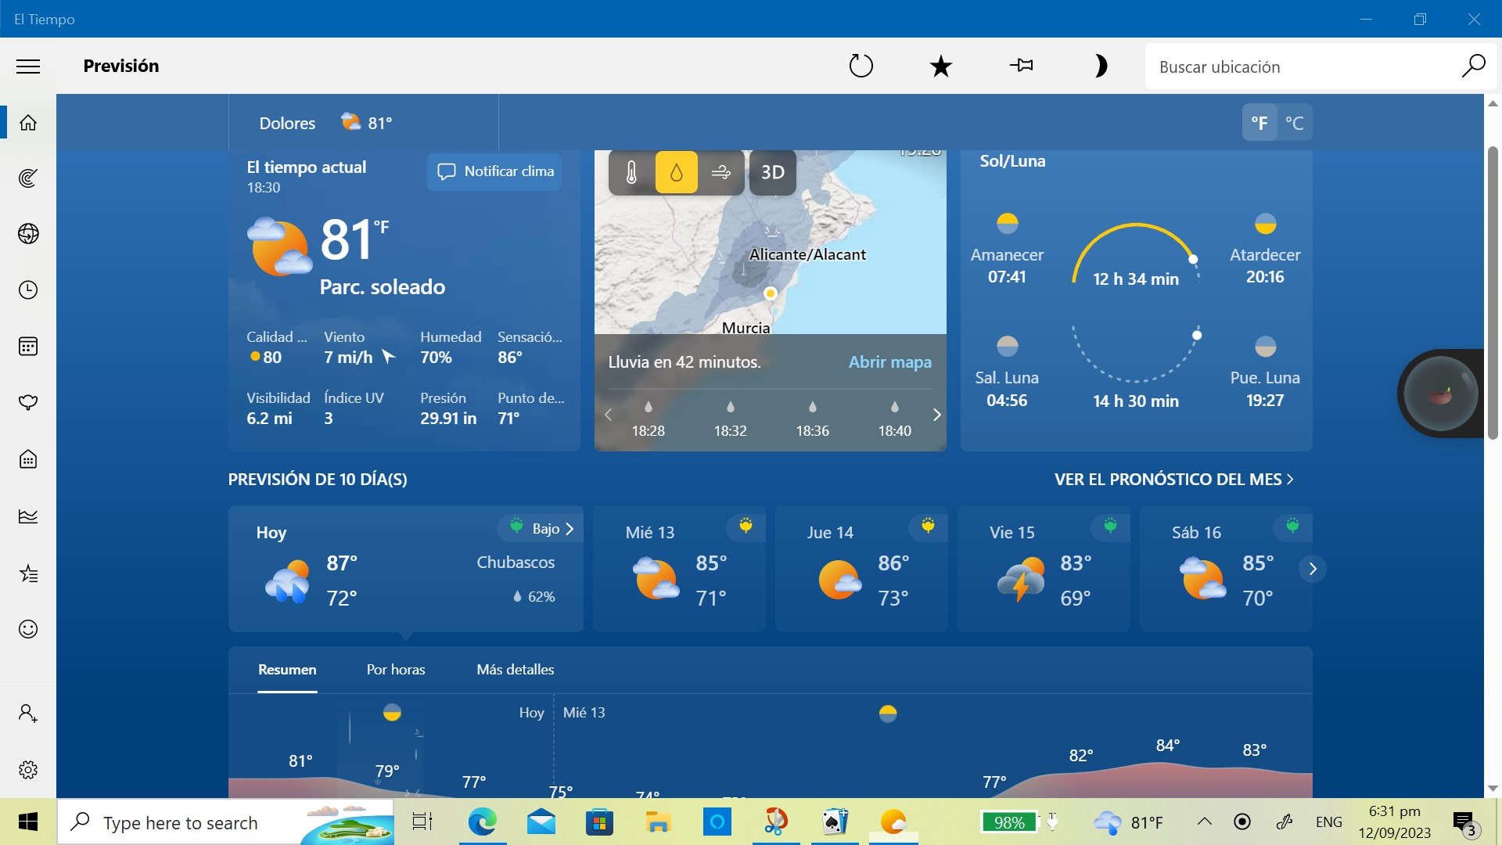Click pollen icon on Vie 15 card
The image size is (1502, 845).
[x=1110, y=527]
